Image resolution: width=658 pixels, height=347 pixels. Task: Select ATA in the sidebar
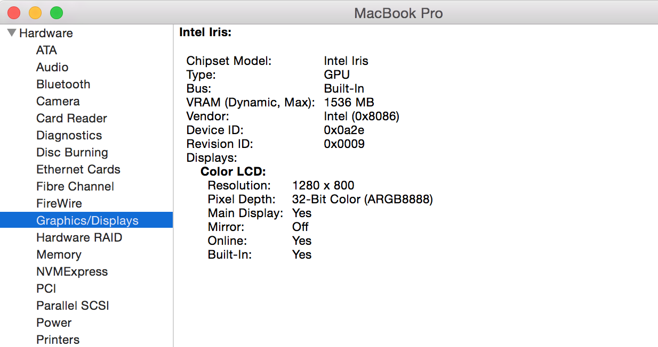(x=46, y=50)
